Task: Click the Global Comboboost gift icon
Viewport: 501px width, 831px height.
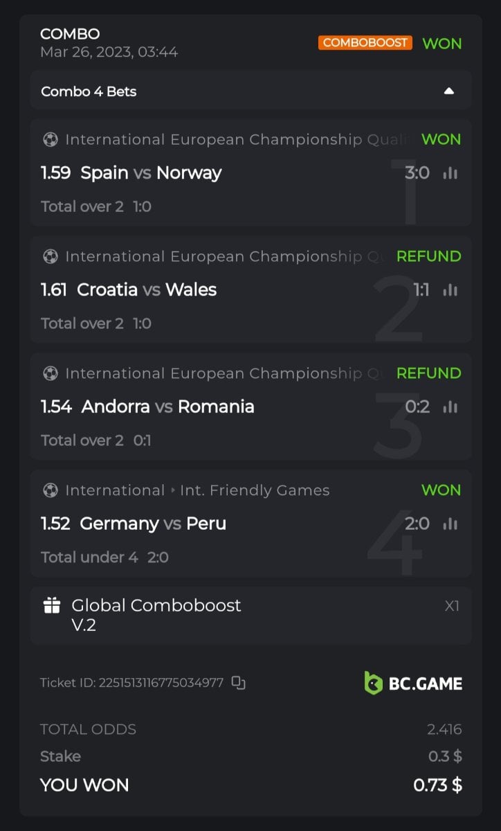Action: (x=52, y=606)
